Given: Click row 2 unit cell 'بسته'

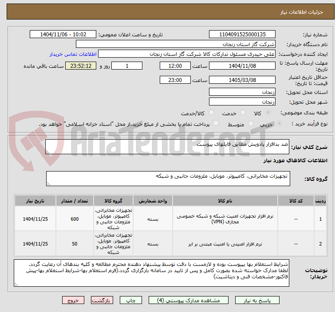Looking at the screenshot, I should 153,244.
